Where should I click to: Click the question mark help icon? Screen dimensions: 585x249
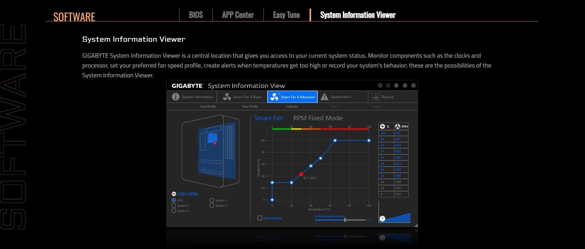pyautogui.click(x=382, y=219)
